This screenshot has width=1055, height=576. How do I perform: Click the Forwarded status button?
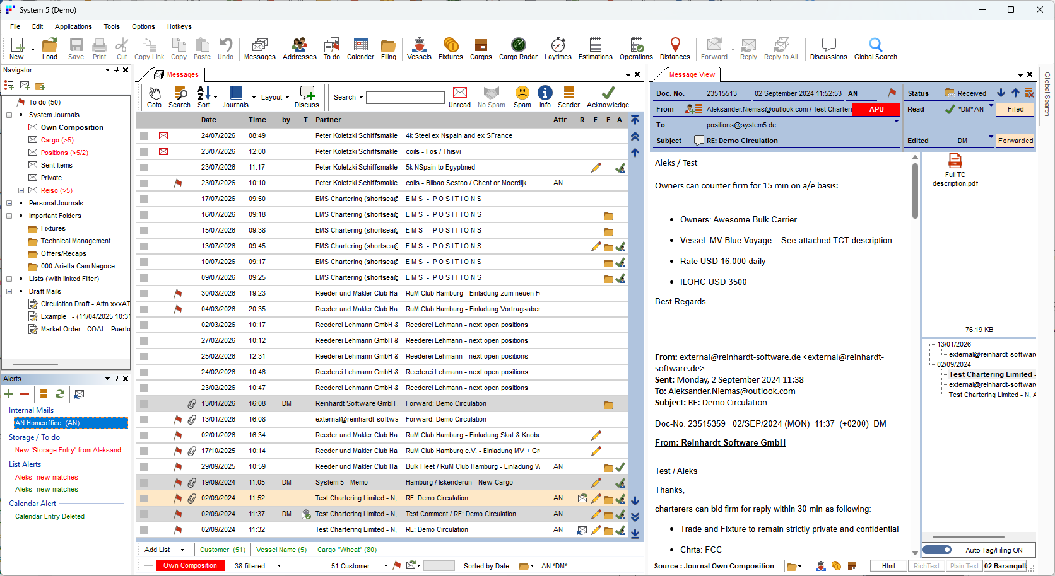(x=1015, y=141)
